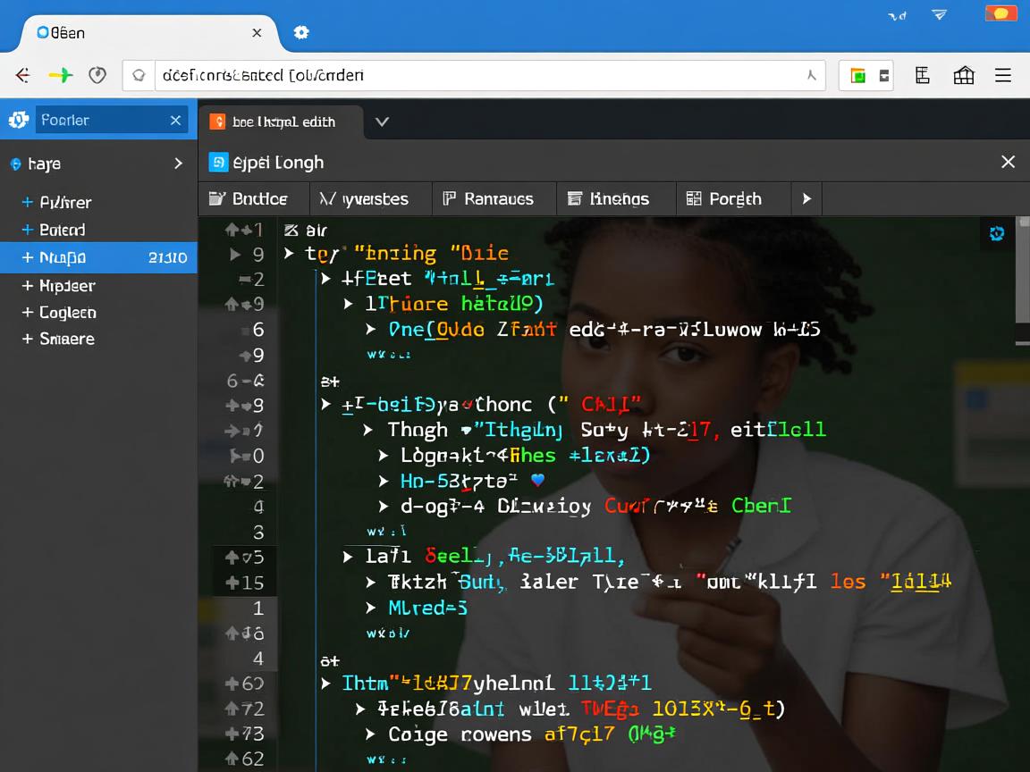Switch to the Bodtice tab

pyautogui.click(x=249, y=198)
